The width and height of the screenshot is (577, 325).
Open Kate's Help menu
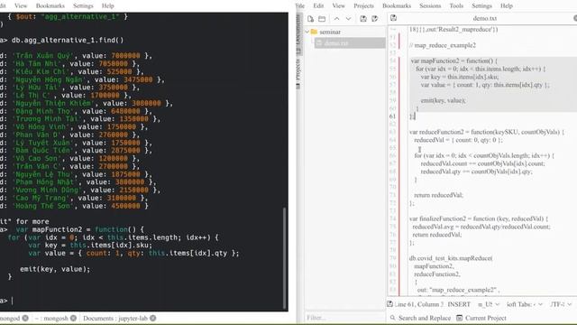pos(507,5)
